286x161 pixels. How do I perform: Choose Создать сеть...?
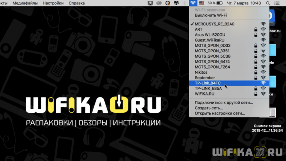(x=229, y=108)
